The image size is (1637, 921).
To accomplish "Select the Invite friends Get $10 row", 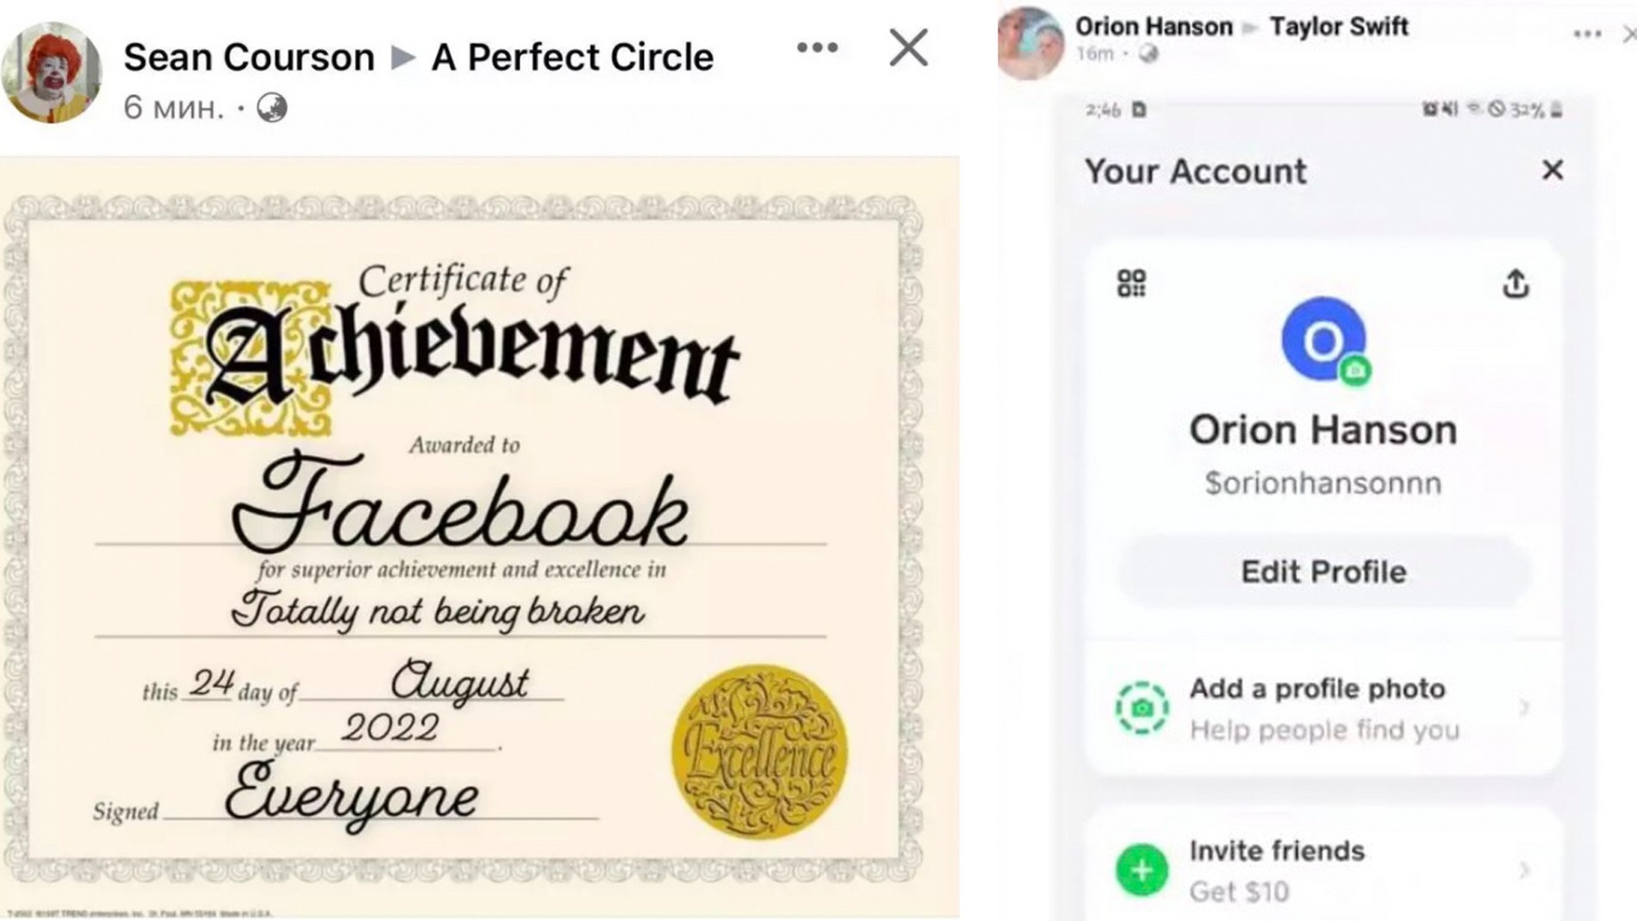I will pos(1323,870).
